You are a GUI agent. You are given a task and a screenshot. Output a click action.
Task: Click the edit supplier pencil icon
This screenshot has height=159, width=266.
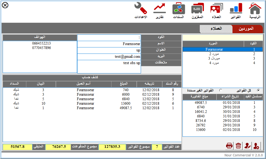click(x=247, y=145)
